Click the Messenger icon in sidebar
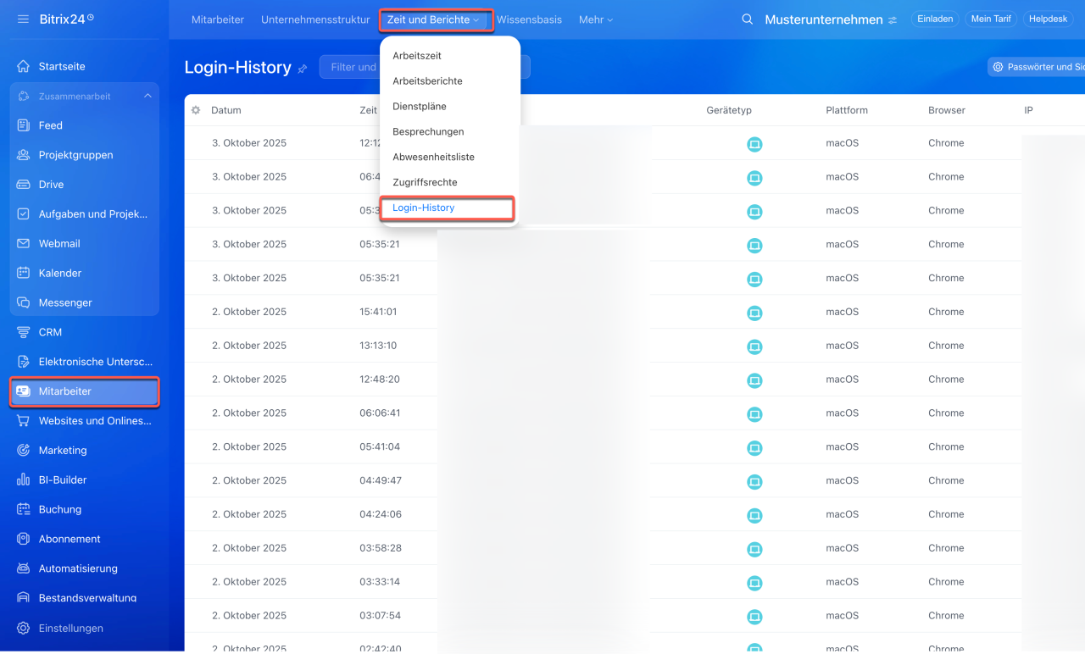This screenshot has height=654, width=1085. [24, 302]
